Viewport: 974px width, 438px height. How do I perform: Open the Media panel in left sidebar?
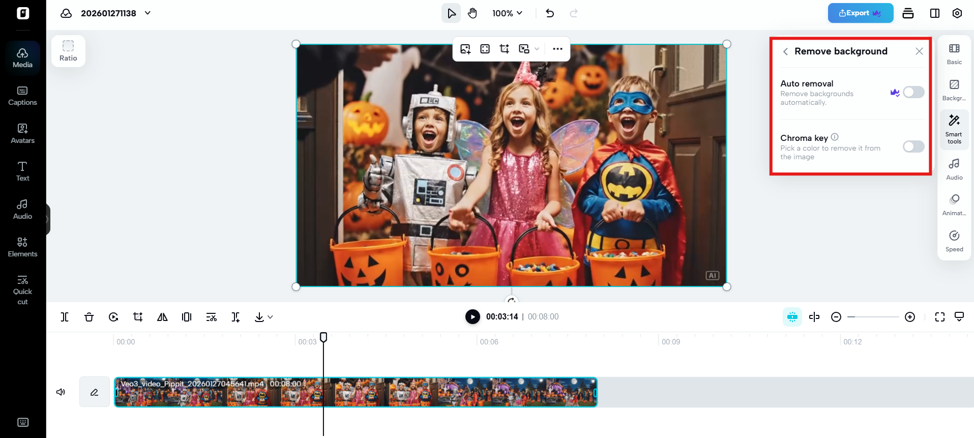click(x=23, y=58)
